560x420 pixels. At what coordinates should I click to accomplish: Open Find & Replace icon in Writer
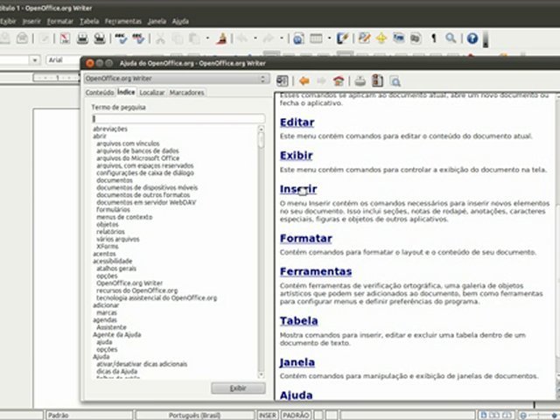[x=364, y=38]
